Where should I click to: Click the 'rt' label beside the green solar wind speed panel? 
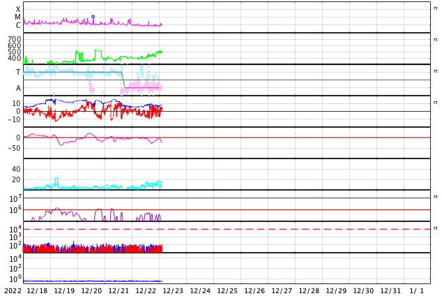(435, 40)
